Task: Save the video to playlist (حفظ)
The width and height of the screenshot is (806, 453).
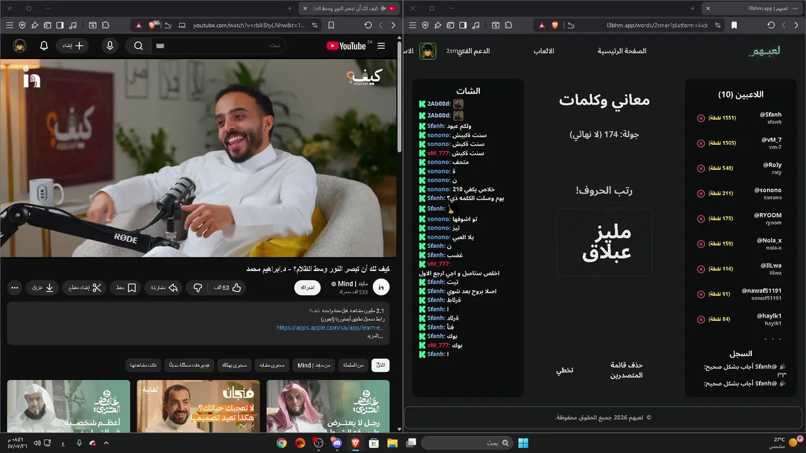Action: (126, 288)
